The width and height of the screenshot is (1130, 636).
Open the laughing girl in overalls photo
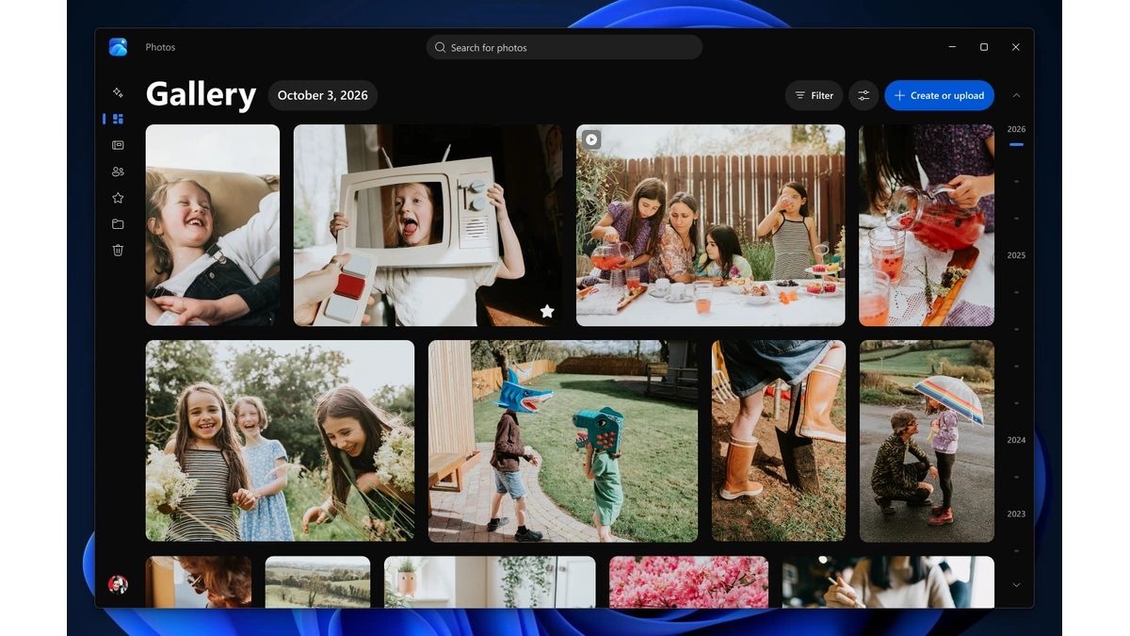coord(213,225)
